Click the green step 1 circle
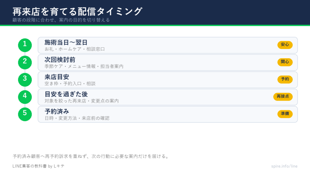Viewport: 310px width, 174px height. click(x=25, y=45)
